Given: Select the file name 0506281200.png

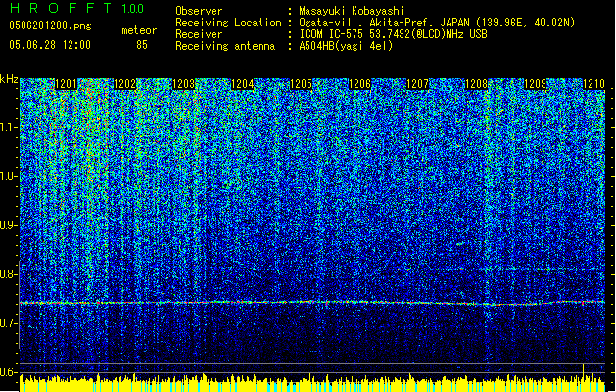Looking at the screenshot, I should coord(50,25).
